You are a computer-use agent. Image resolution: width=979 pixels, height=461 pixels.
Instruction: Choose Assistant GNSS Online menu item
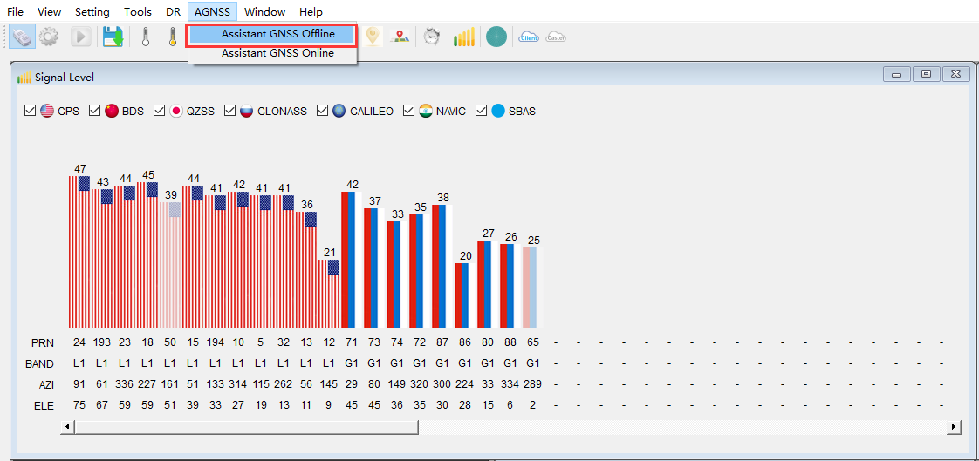[277, 53]
